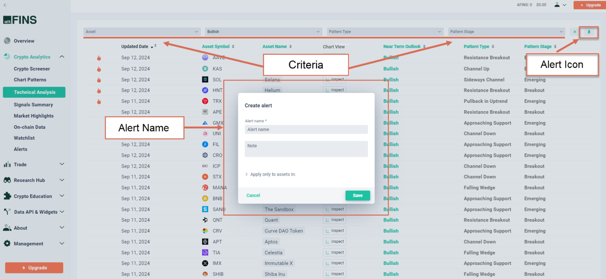Click the BNB coin icon
Viewport: 606px width, 279px height.
tap(205, 199)
